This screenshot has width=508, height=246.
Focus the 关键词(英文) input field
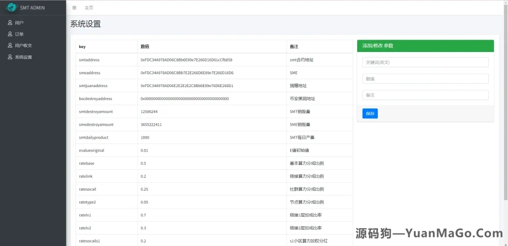click(425, 62)
